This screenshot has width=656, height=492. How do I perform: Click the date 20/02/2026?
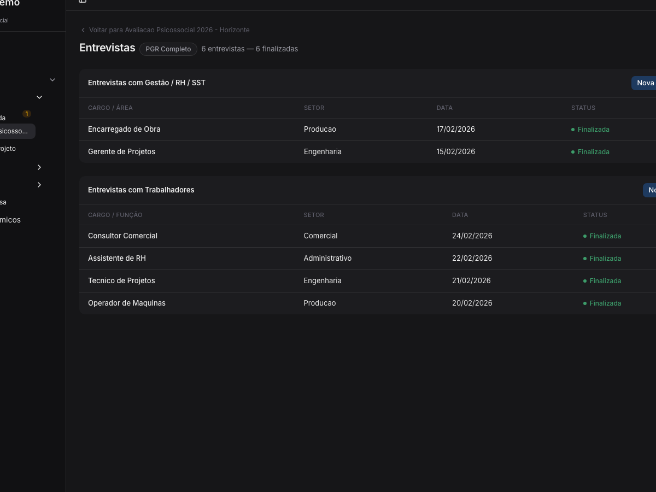(472, 303)
